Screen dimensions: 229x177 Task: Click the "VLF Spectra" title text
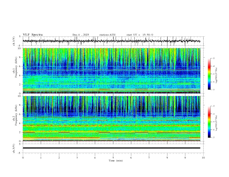[x=33, y=35]
